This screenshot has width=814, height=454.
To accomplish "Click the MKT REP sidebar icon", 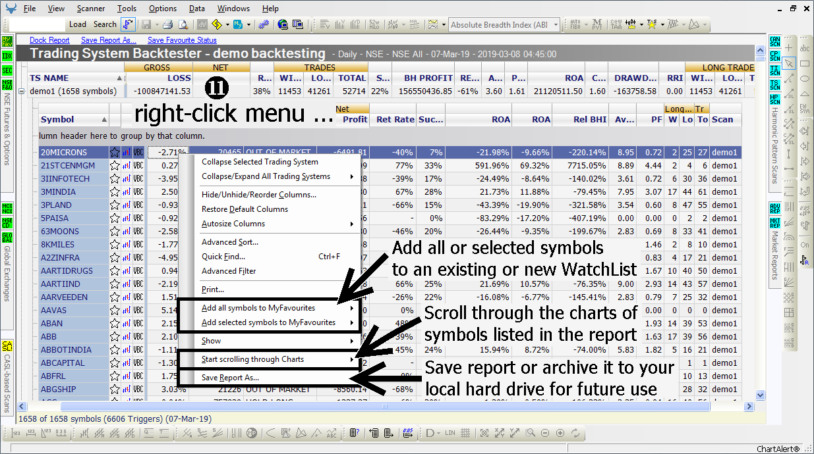I will [x=775, y=223].
